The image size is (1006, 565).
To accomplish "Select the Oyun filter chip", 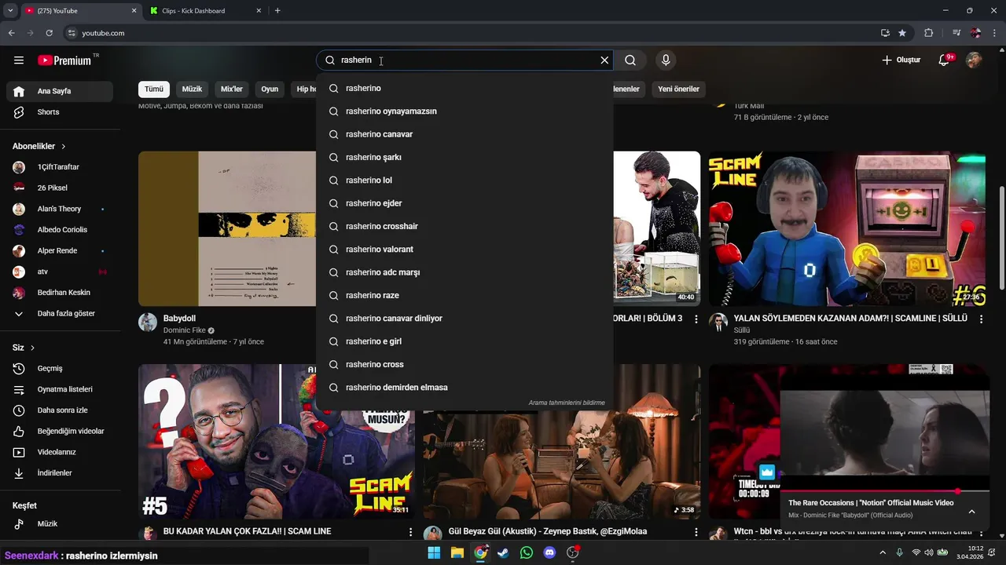I will click(x=270, y=89).
